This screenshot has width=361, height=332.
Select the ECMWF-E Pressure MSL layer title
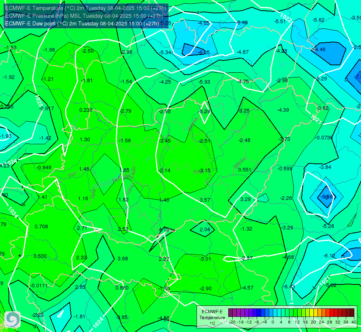point(84,16)
